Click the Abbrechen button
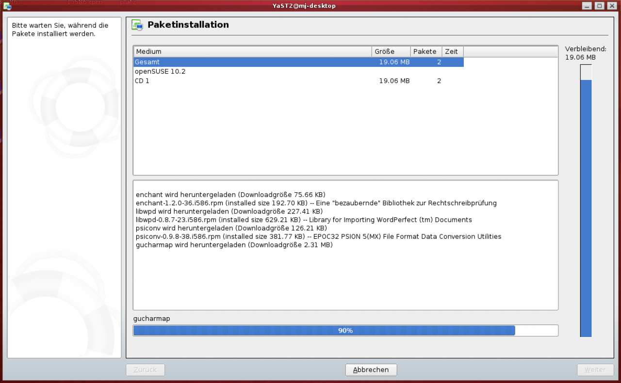Viewport: 621px width, 383px height. 371,370
